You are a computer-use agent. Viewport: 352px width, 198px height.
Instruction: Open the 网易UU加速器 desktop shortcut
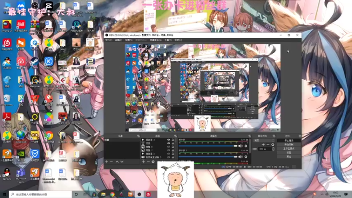(x=76, y=27)
